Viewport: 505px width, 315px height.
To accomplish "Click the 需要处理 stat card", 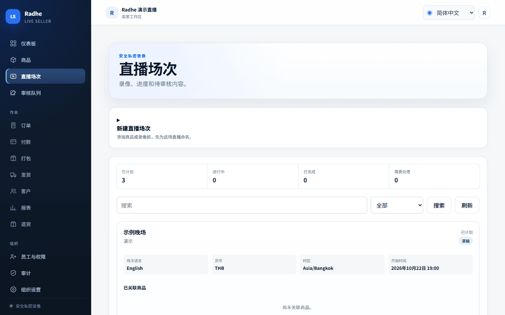I will [435, 176].
